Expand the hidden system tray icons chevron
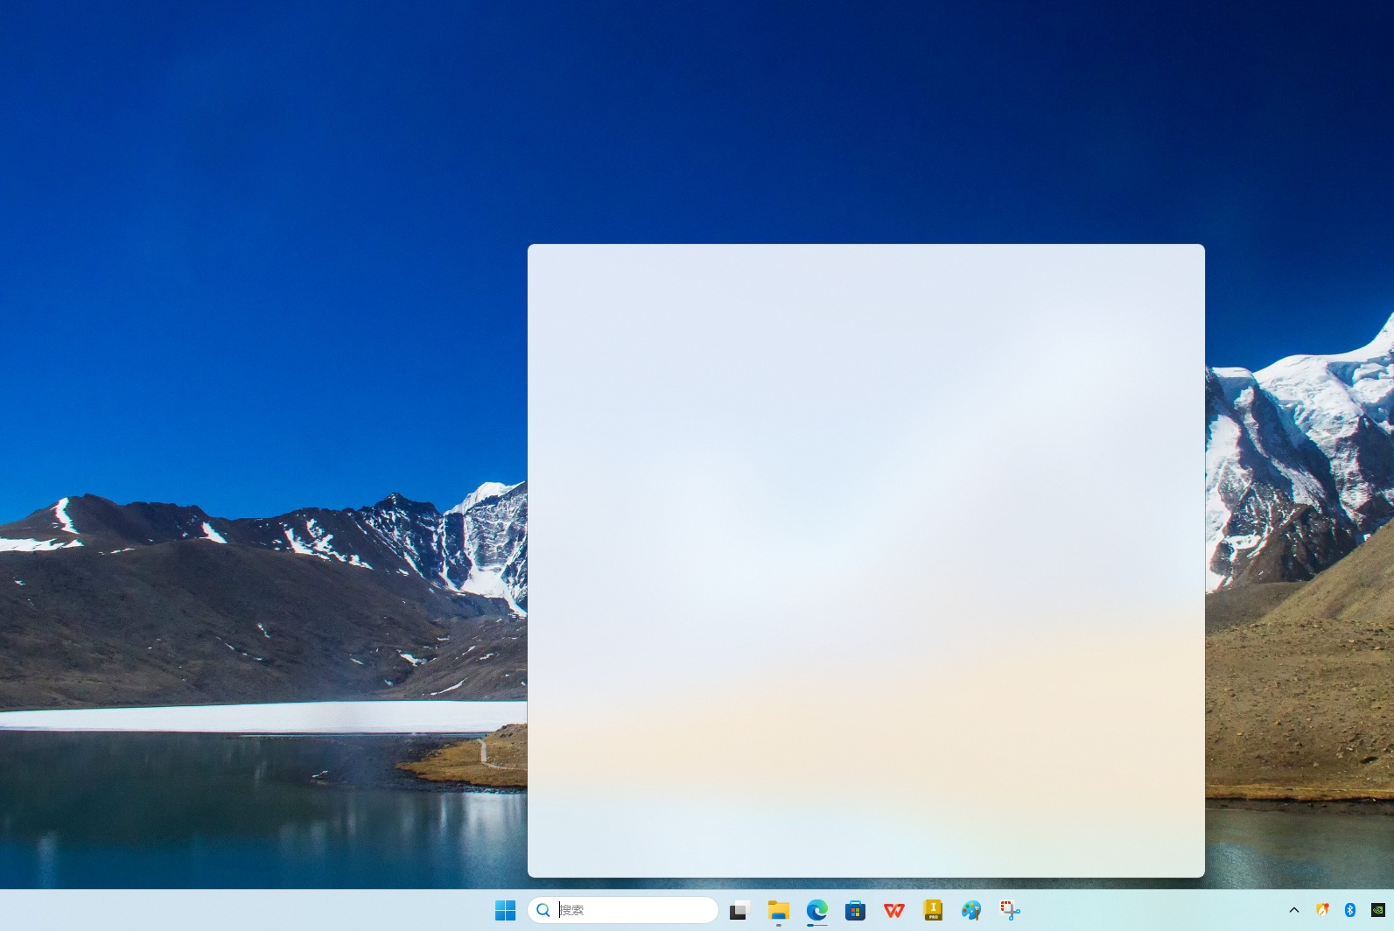 click(1293, 910)
